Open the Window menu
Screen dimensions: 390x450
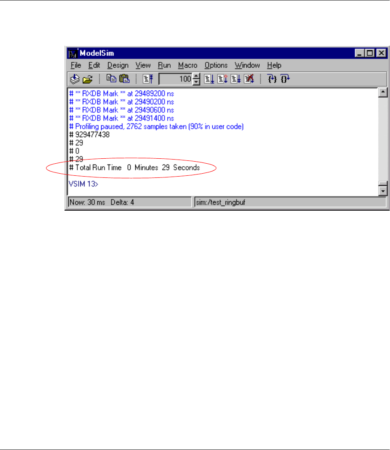click(x=247, y=65)
